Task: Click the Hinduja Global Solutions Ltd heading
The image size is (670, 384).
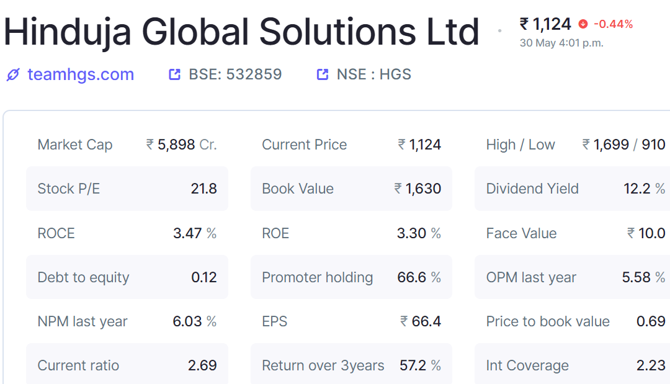Action: pos(241,32)
